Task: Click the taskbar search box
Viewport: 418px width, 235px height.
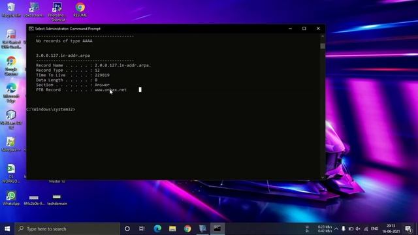Action: (67, 228)
